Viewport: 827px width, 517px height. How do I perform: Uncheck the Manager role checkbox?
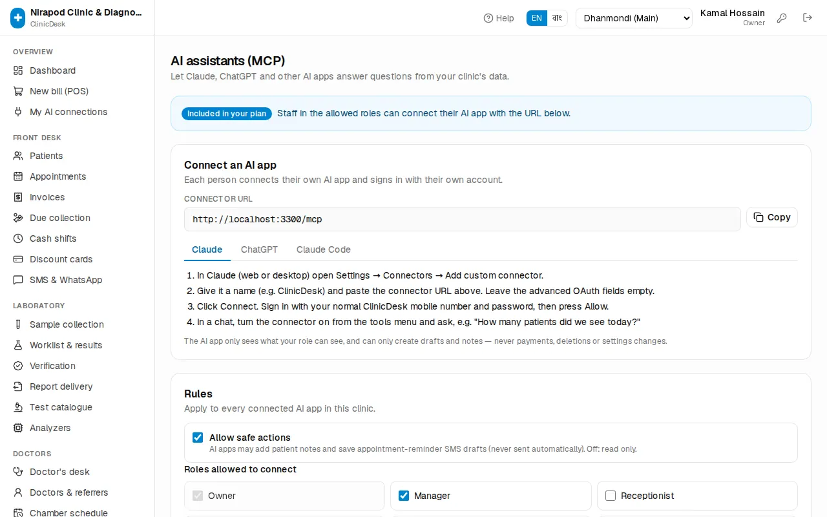tap(404, 496)
